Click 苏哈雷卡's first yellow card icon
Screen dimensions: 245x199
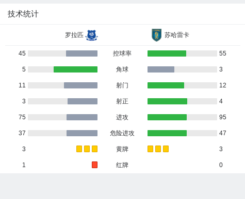150,149
